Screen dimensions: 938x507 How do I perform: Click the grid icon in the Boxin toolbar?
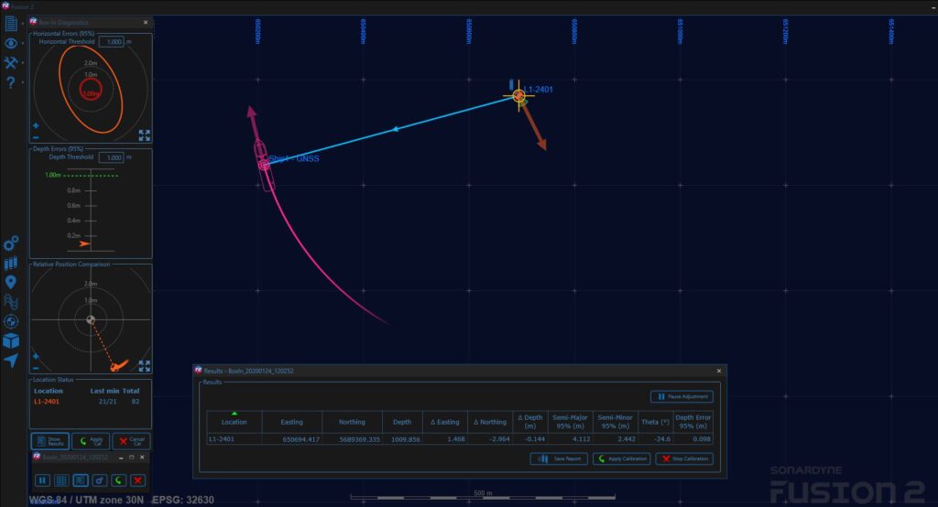61,480
